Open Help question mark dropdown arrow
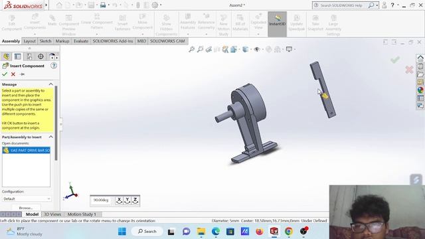 click(398, 5)
